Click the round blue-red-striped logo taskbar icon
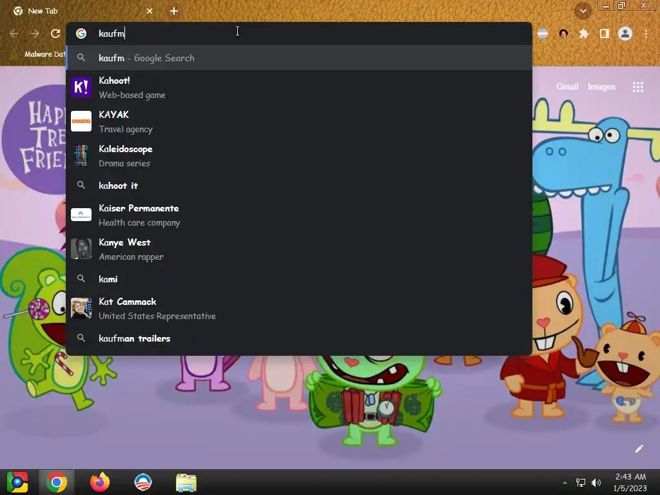Viewport: 660px width, 495px height. click(142, 482)
